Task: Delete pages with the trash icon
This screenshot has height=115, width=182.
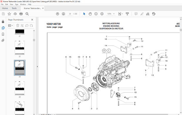Action: point(18,26)
